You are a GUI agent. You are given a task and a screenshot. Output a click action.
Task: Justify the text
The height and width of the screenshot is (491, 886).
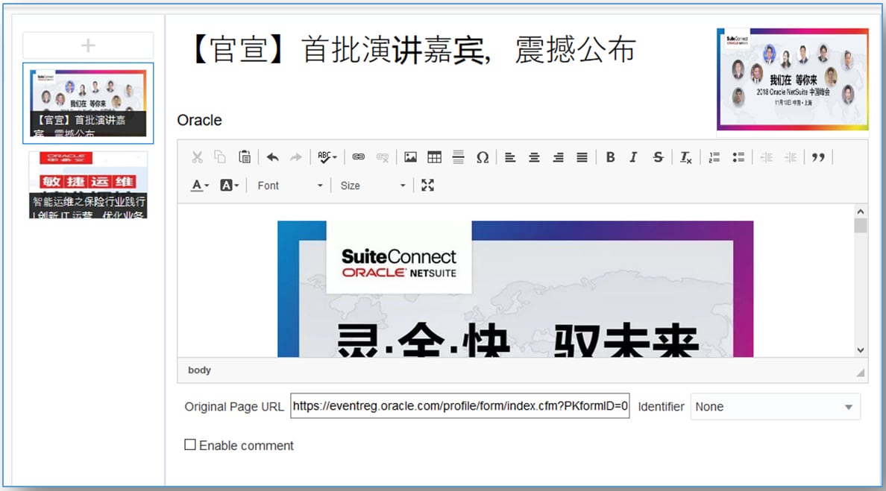point(582,157)
